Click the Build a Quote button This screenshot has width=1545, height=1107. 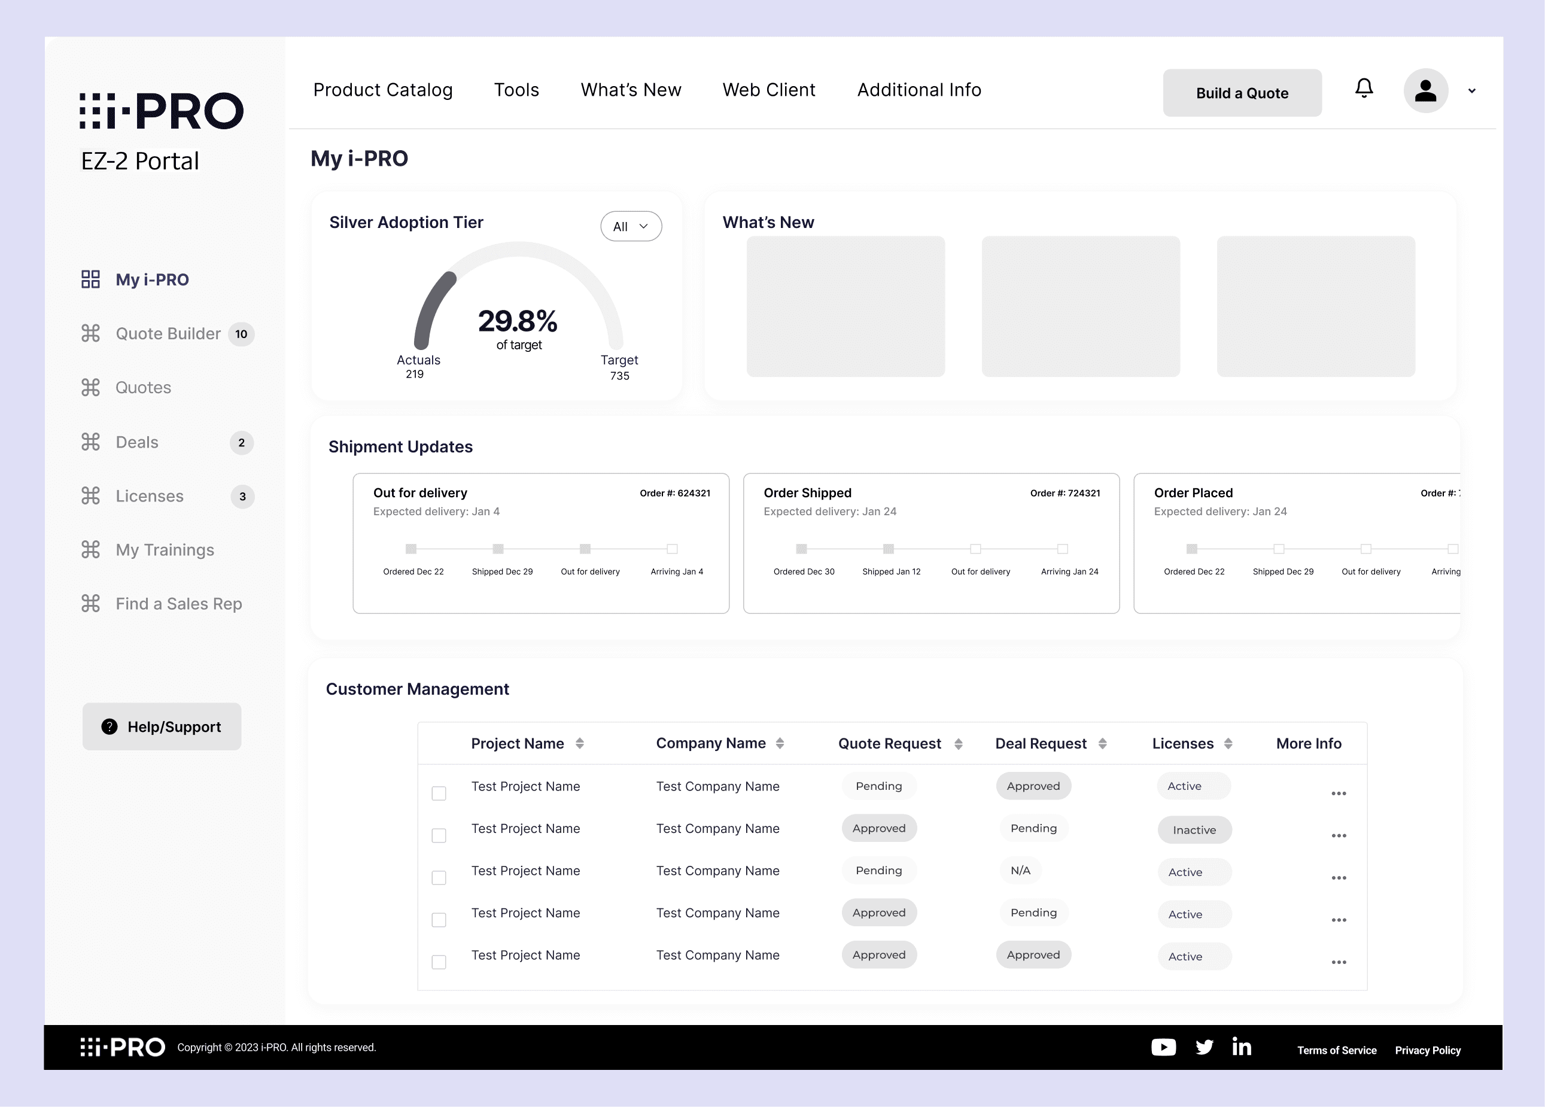(x=1242, y=93)
